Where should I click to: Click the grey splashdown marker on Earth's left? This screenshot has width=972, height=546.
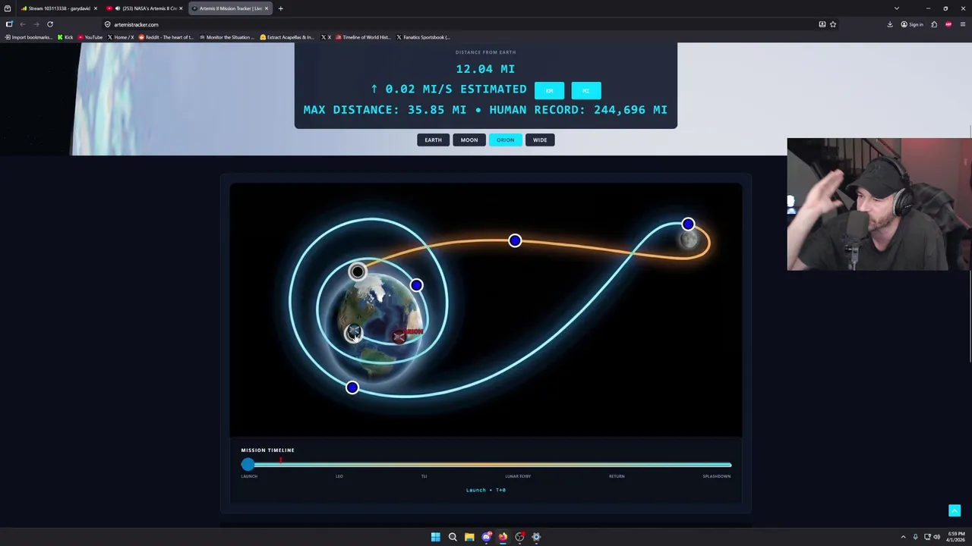tap(353, 333)
